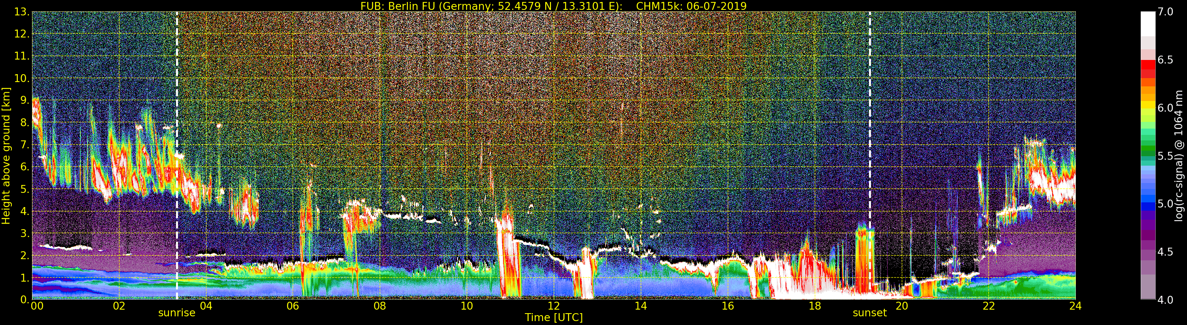Click the white top segment of the colorbar
Screen dimensions: 1187x325
(x=1148, y=24)
